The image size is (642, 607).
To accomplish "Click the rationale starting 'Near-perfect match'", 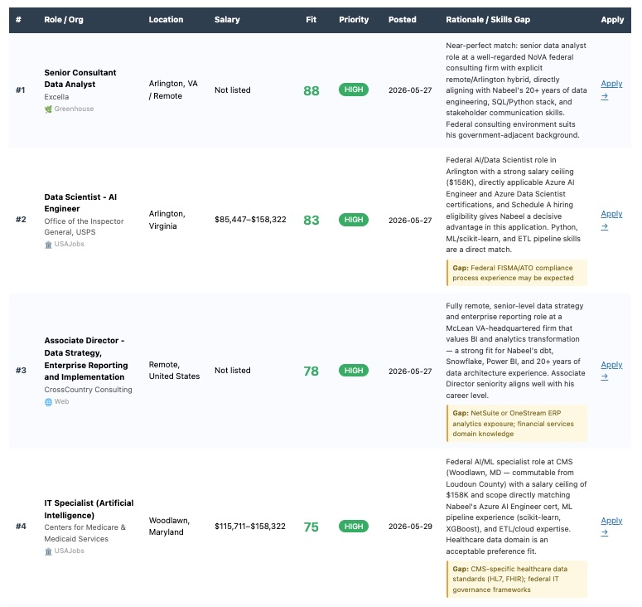I will click(x=516, y=90).
